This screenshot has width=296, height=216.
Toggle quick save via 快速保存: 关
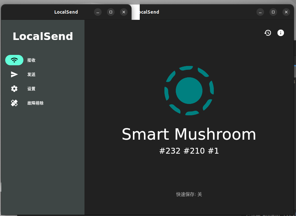189,194
